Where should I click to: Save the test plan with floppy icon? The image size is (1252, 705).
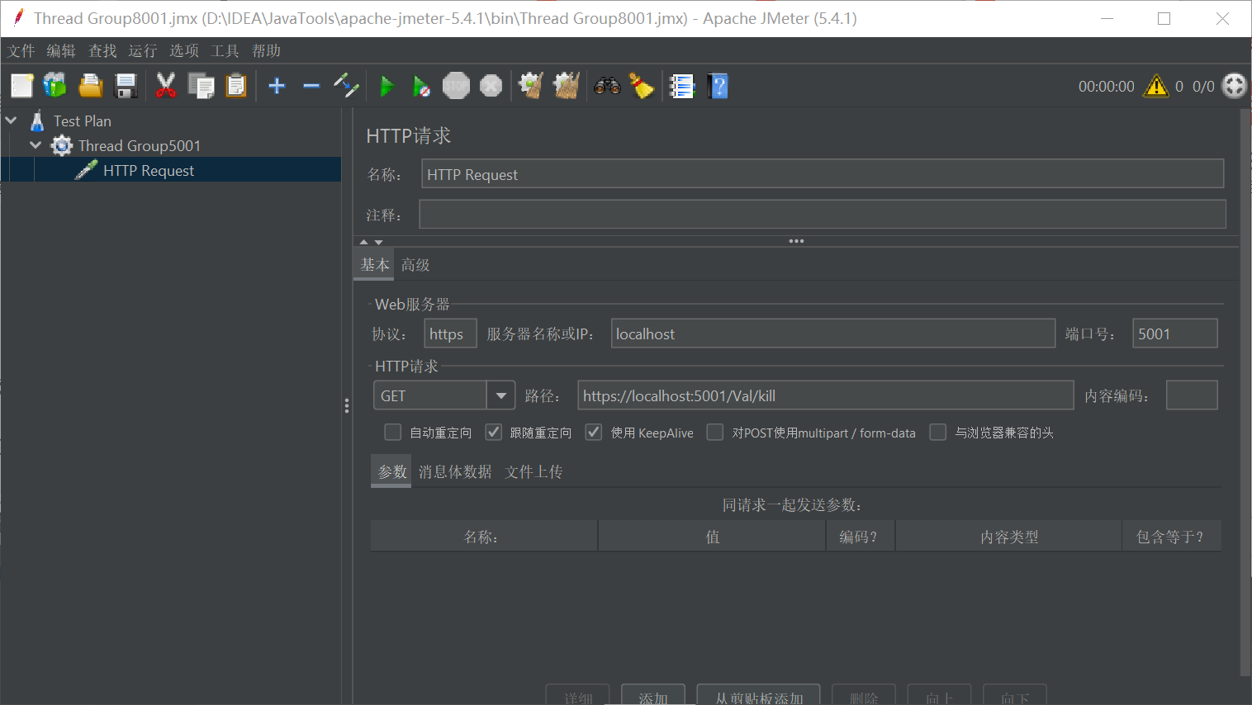[126, 86]
